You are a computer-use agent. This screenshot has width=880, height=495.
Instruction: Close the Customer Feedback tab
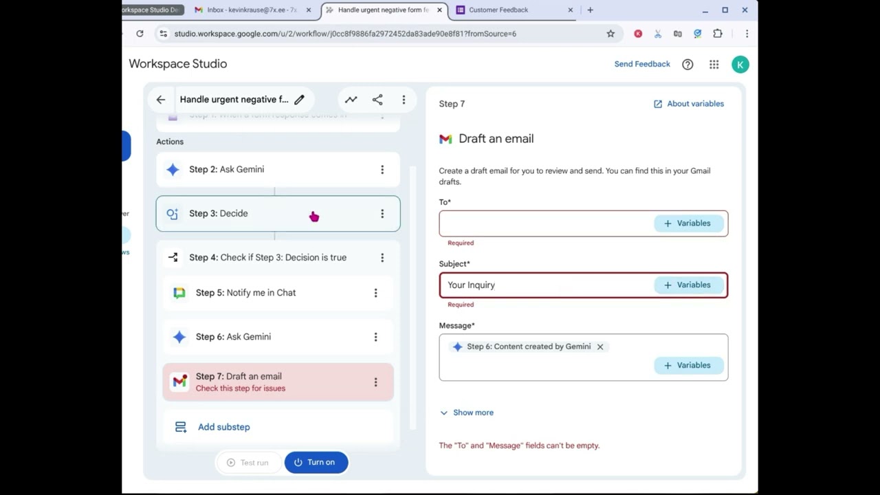(571, 10)
